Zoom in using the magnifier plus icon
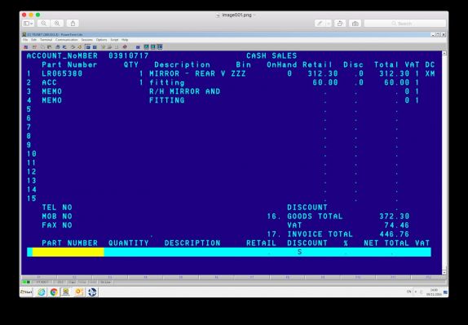The image size is (468, 325). click(x=57, y=24)
